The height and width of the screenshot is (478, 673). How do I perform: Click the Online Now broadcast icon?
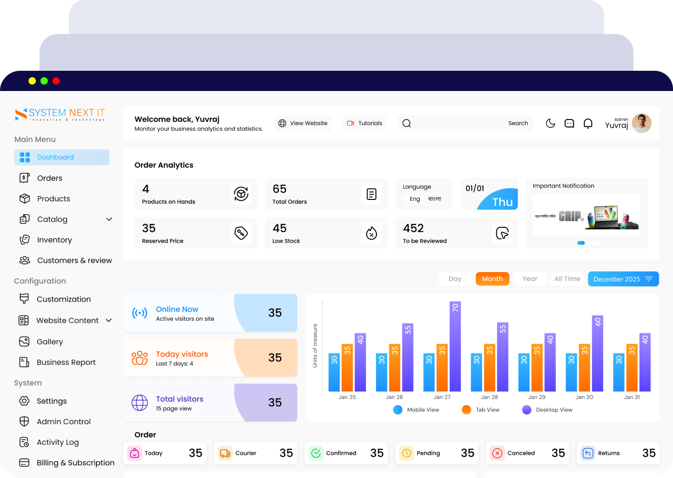tap(140, 313)
